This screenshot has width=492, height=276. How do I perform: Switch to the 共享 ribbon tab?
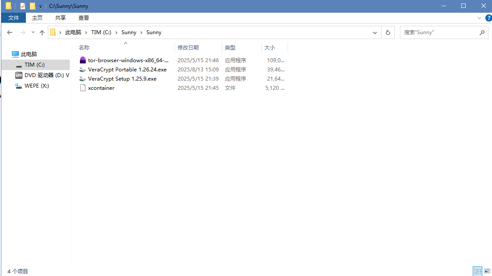60,18
